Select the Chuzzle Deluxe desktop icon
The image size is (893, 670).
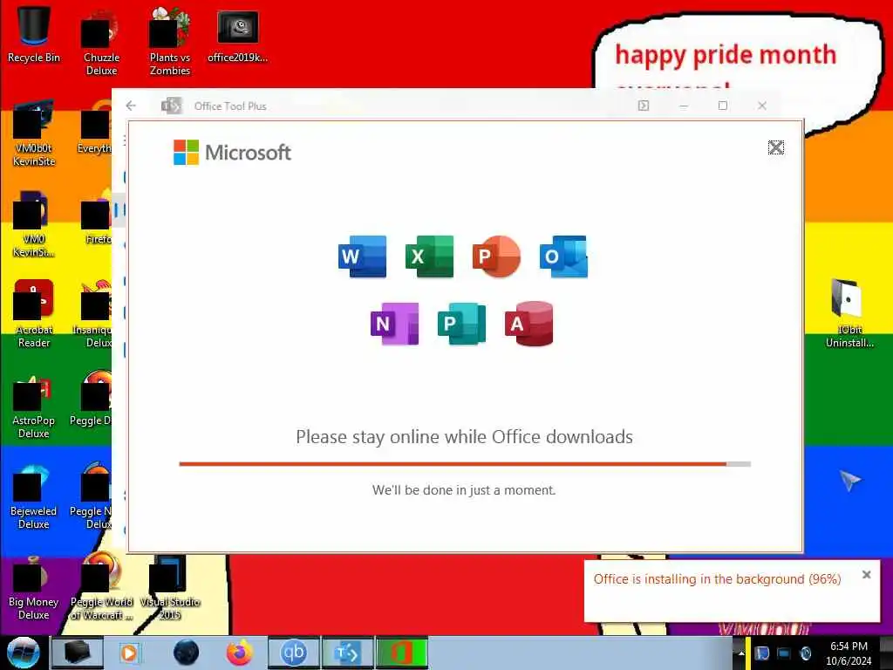(x=101, y=43)
